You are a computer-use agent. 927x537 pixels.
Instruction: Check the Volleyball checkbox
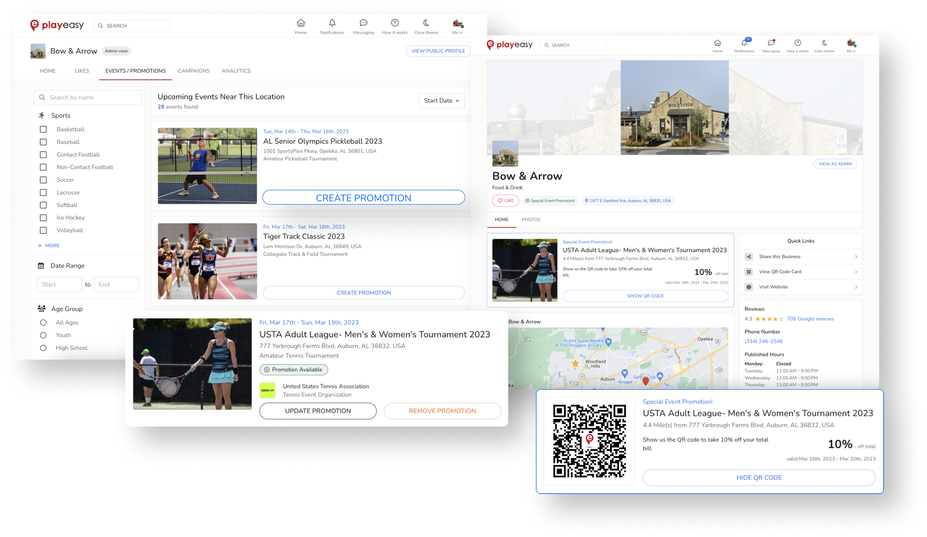pyautogui.click(x=44, y=230)
